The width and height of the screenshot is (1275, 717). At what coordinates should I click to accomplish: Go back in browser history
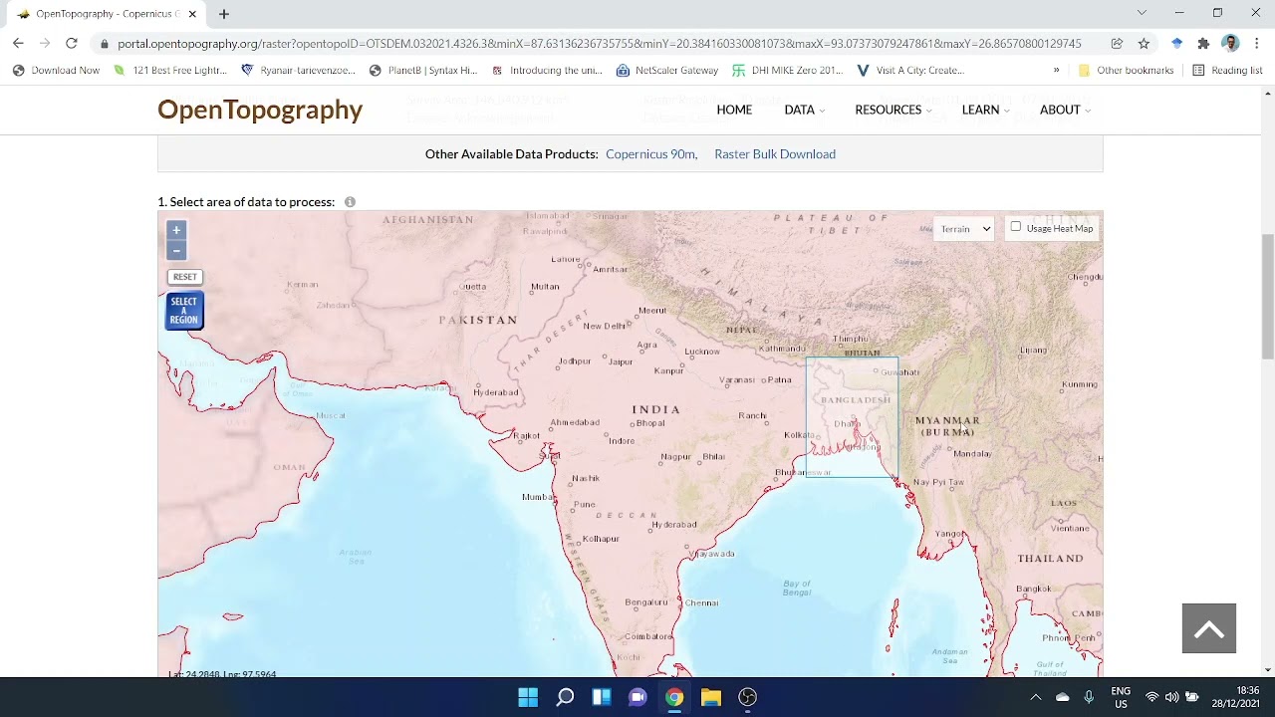pyautogui.click(x=18, y=43)
